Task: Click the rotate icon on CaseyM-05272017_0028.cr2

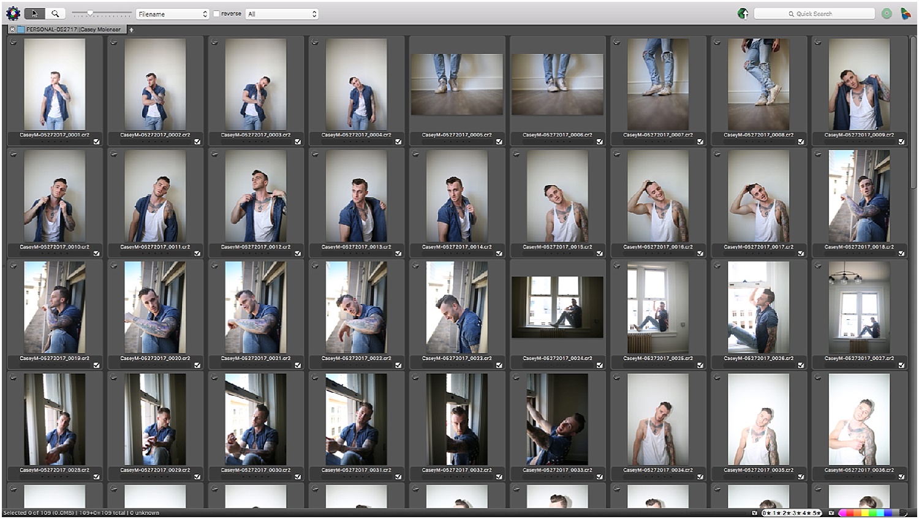Action: coord(13,378)
